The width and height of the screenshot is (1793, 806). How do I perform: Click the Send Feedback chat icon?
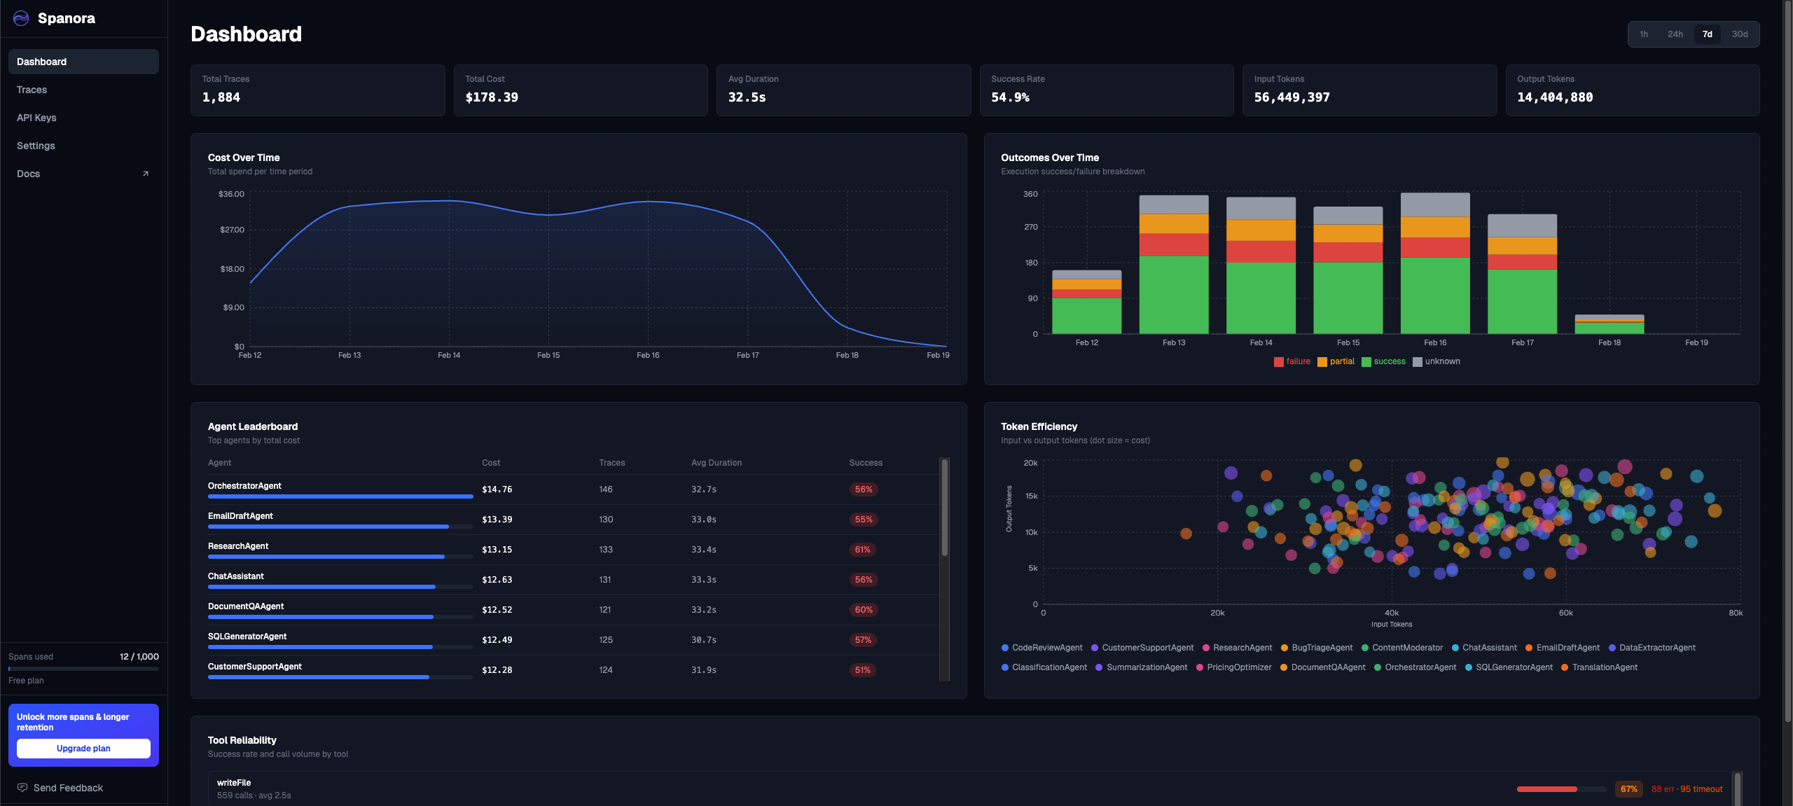click(22, 787)
